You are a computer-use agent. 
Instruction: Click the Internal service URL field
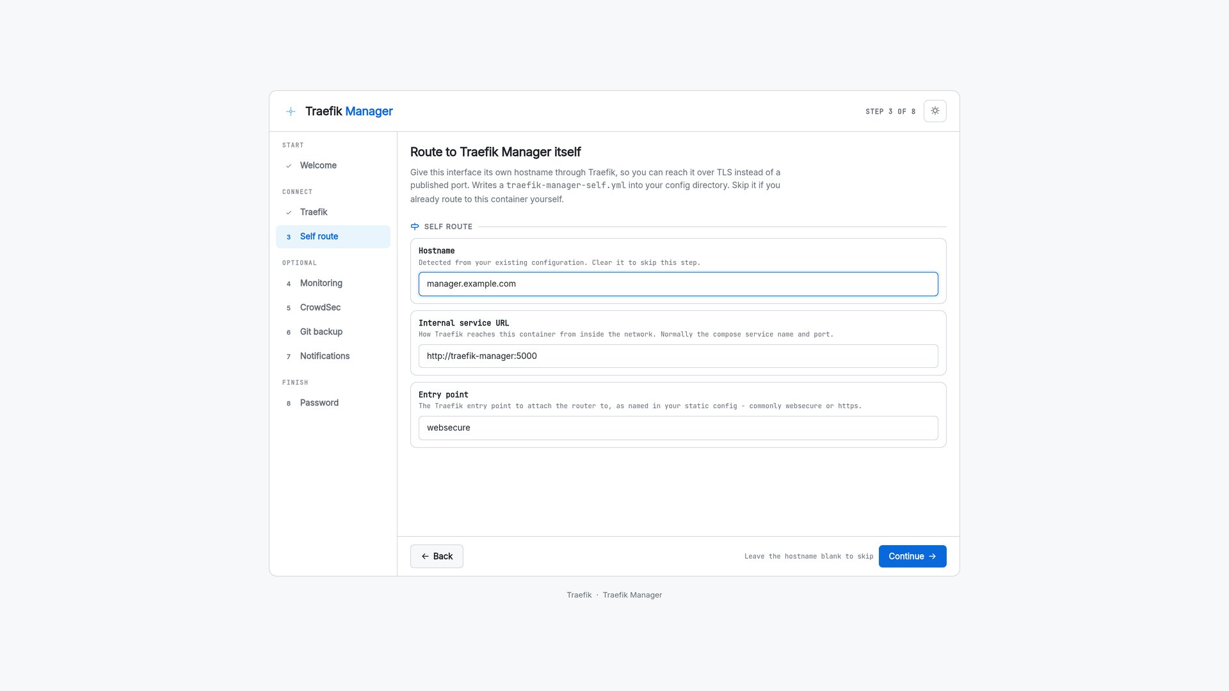click(679, 356)
